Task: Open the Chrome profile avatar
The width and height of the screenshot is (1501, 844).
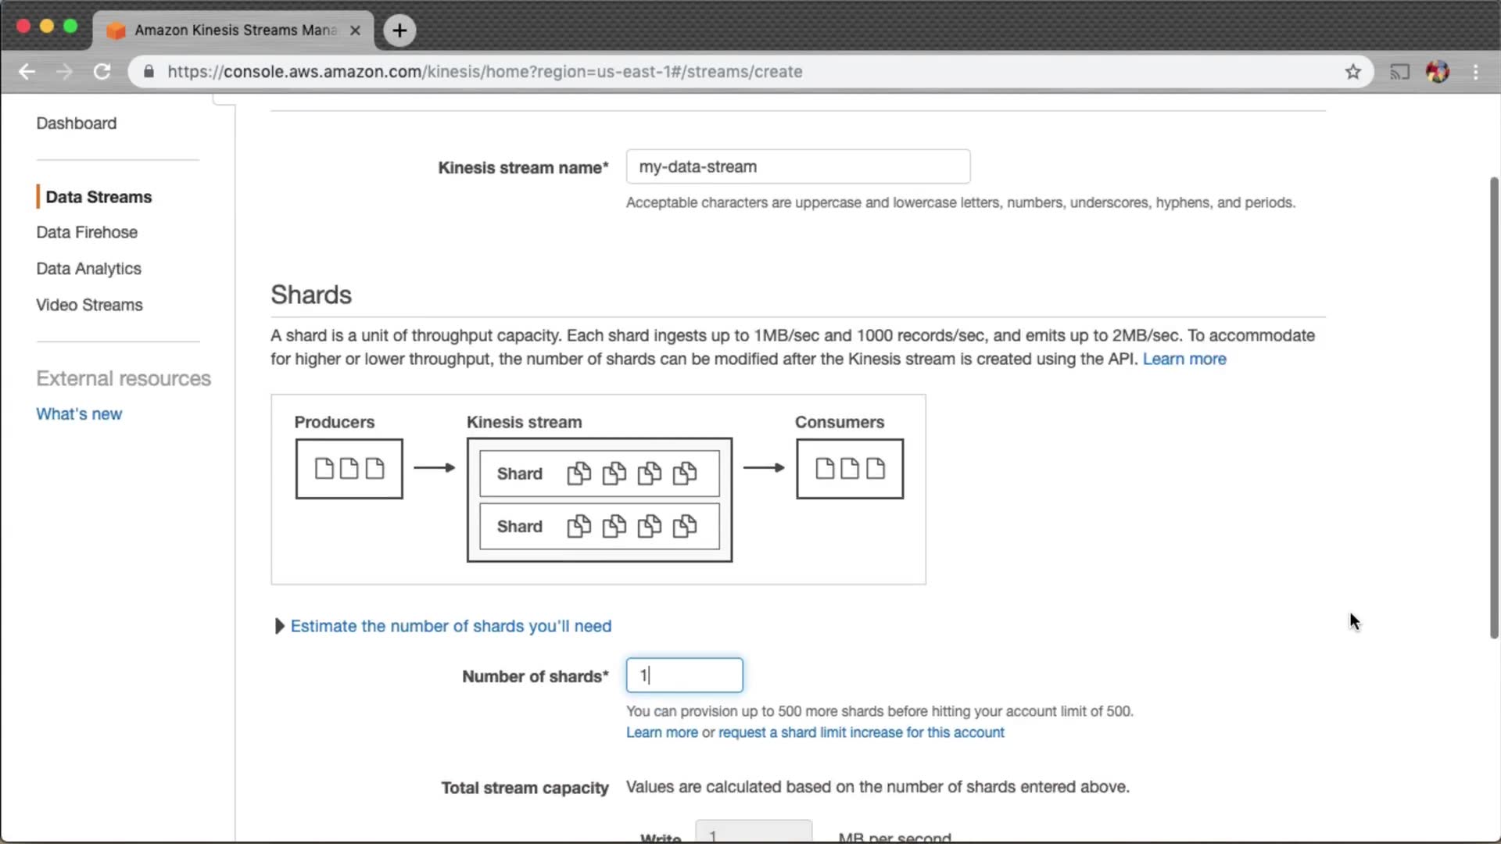Action: (1437, 72)
